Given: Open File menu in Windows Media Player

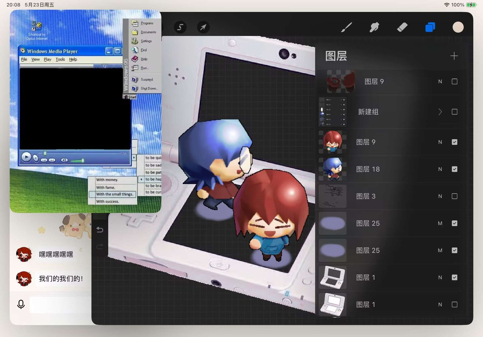Looking at the screenshot, I should (24, 60).
